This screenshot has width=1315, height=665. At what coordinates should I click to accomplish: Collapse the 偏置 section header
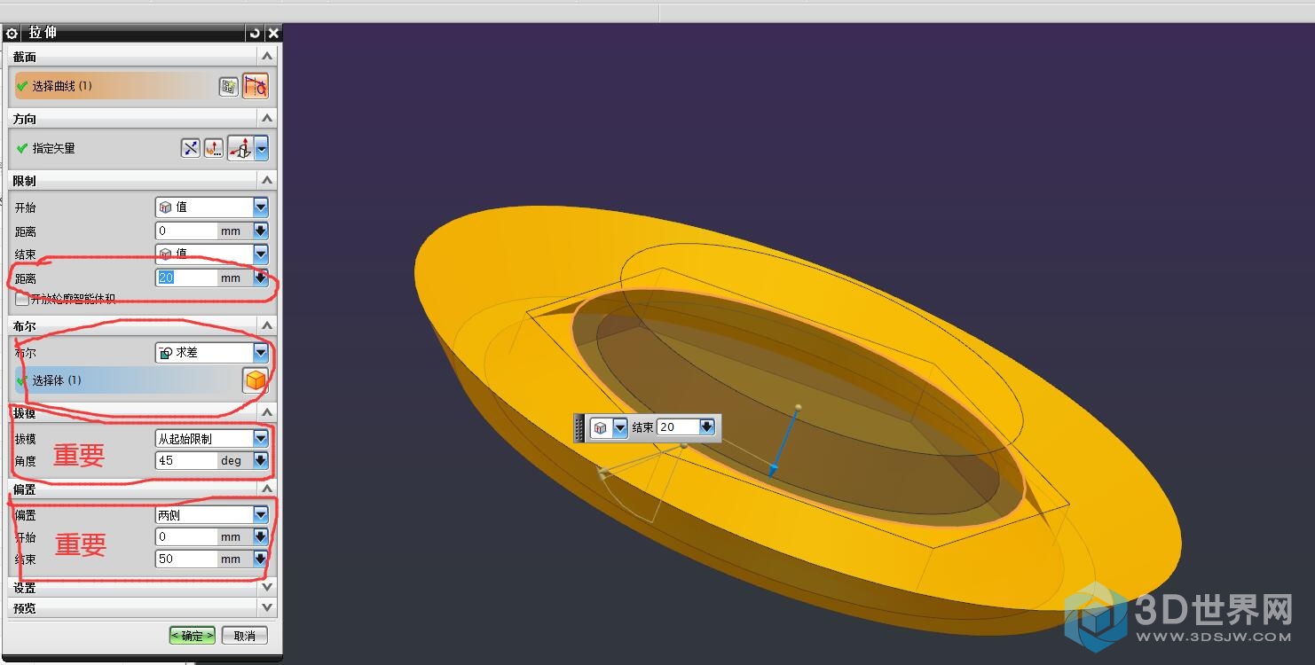(x=267, y=489)
